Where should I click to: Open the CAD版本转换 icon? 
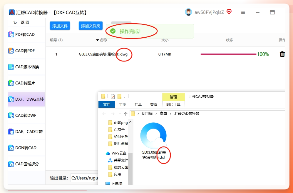click(11, 67)
